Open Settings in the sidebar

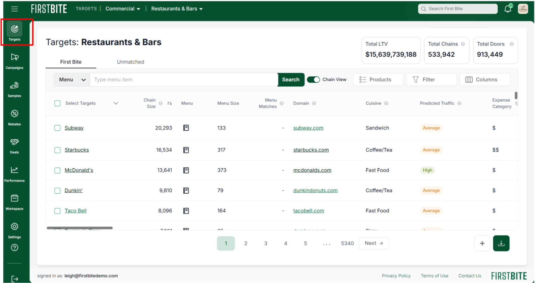tap(14, 230)
